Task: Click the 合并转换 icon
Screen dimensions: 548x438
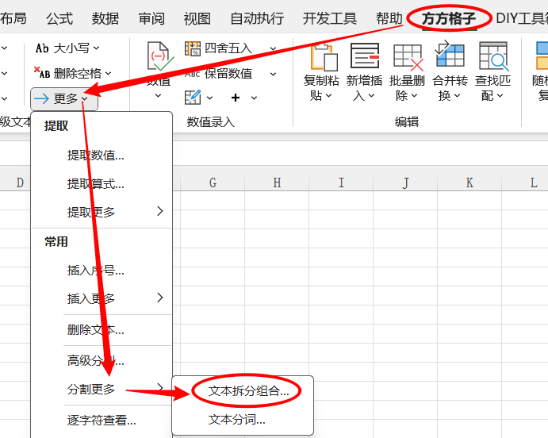Action: [x=450, y=54]
